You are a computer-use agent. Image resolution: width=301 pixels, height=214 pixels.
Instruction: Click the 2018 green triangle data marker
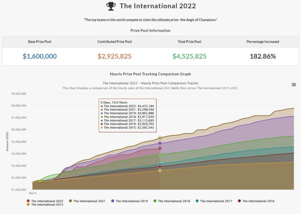coord(160,155)
